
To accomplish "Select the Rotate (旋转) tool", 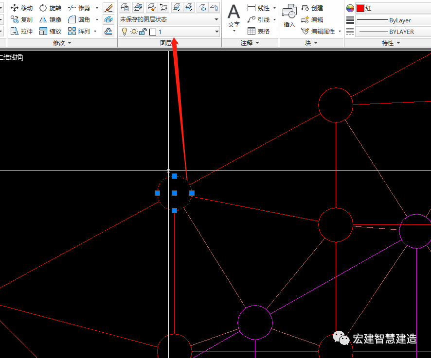I will (50, 8).
